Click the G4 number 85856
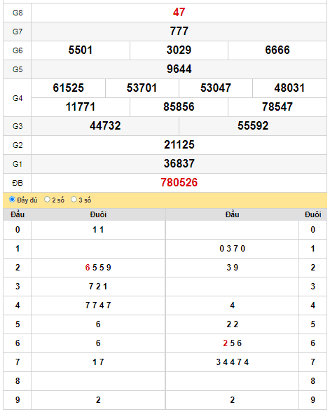Image resolution: width=330 pixels, height=412 pixels. (x=179, y=107)
